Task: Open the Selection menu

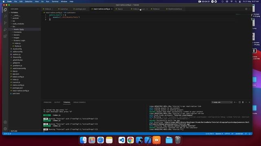Action: [29, 2]
